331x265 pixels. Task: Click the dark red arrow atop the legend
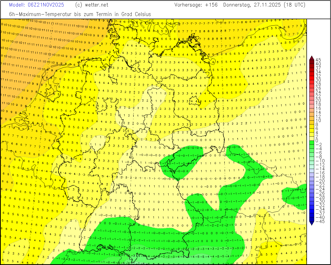312,58
